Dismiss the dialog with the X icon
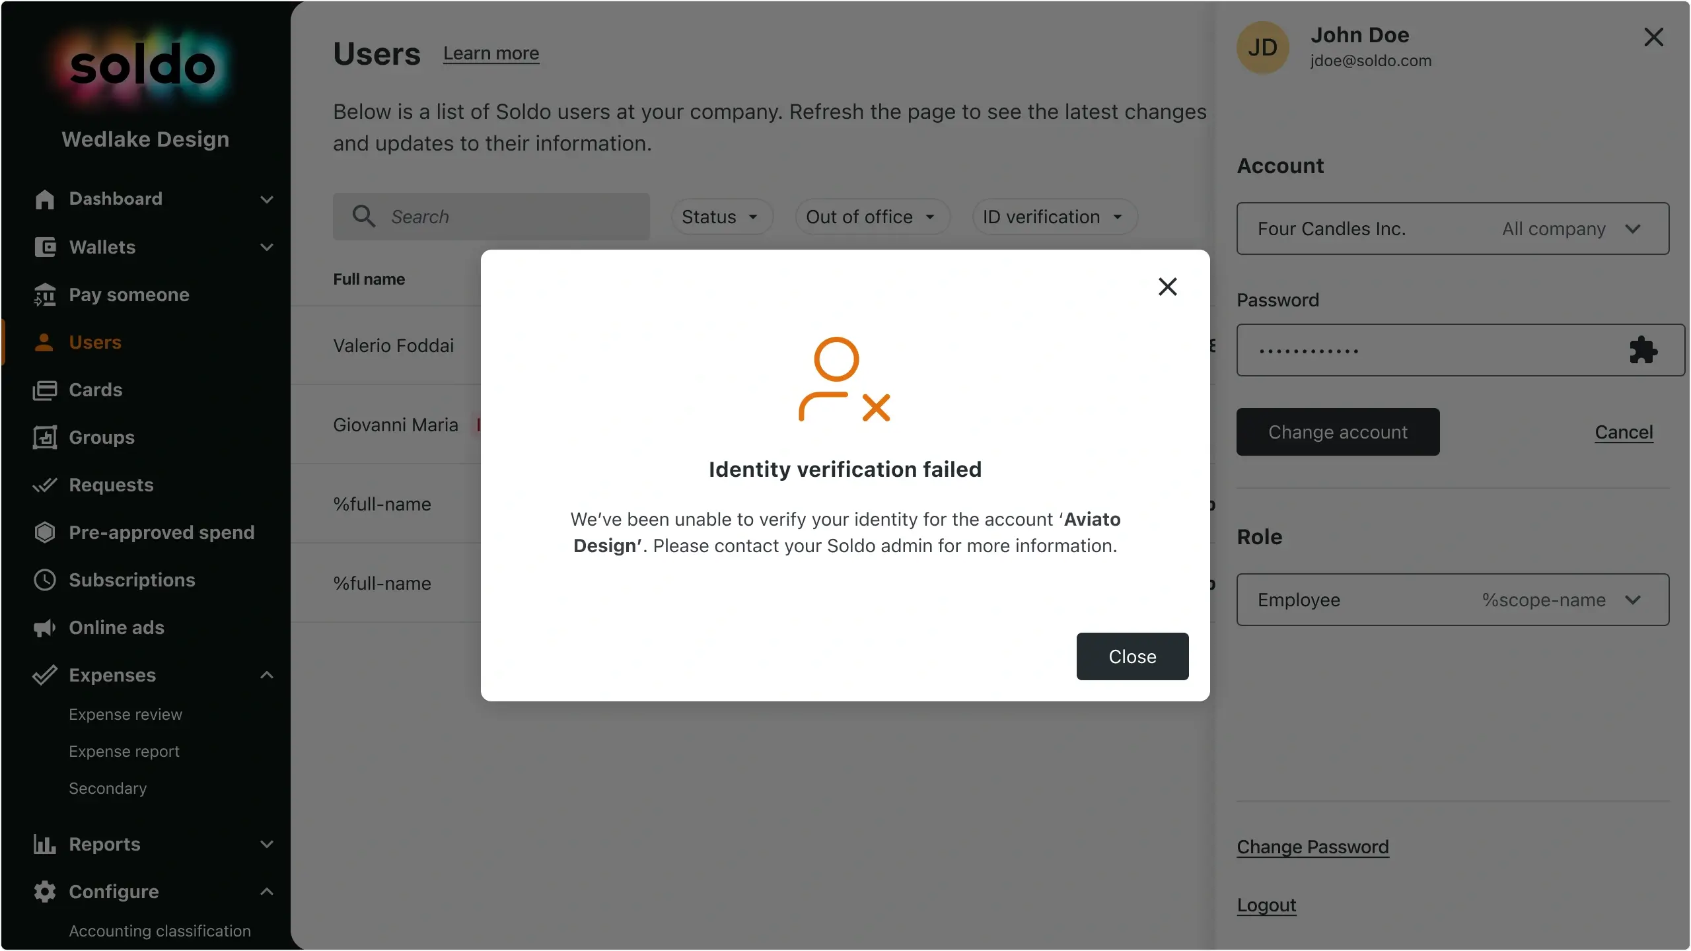The image size is (1691, 951). click(x=1168, y=286)
